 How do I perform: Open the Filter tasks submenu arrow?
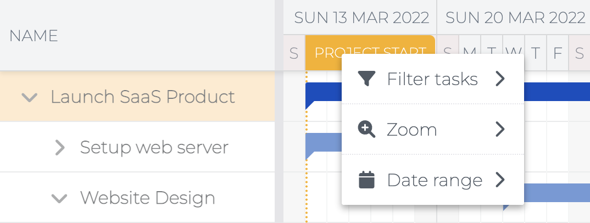pos(500,79)
